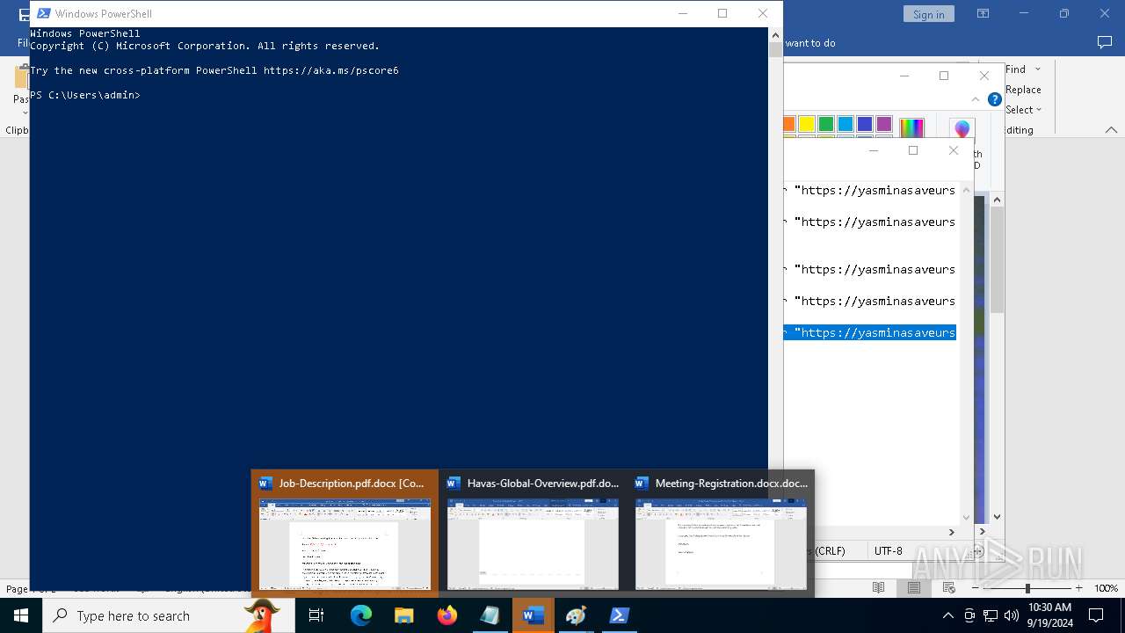Click the PowerShell prompt line PS C:\Users\admin>
The width and height of the screenshot is (1125, 633).
85,95
